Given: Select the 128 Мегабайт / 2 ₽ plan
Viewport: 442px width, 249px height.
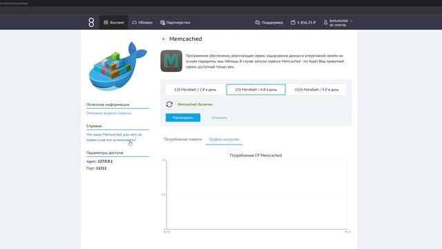Looking at the screenshot, I should (x=195, y=89).
